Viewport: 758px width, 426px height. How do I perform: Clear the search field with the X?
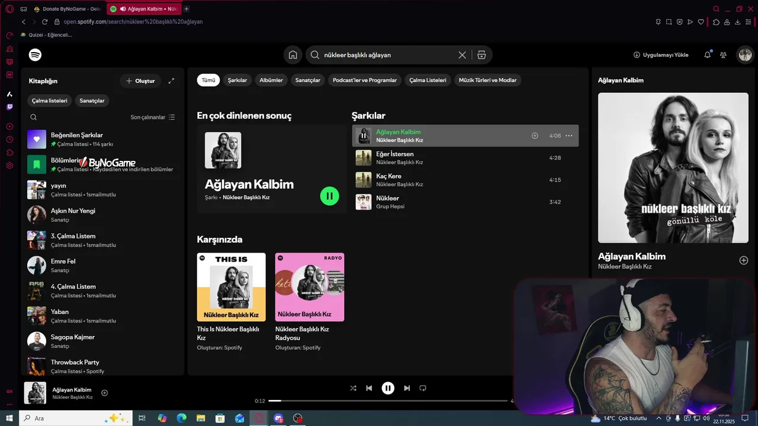pyautogui.click(x=462, y=55)
